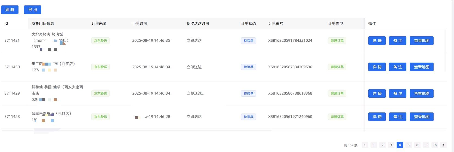Open 备注 for order 3711430

[398, 67]
